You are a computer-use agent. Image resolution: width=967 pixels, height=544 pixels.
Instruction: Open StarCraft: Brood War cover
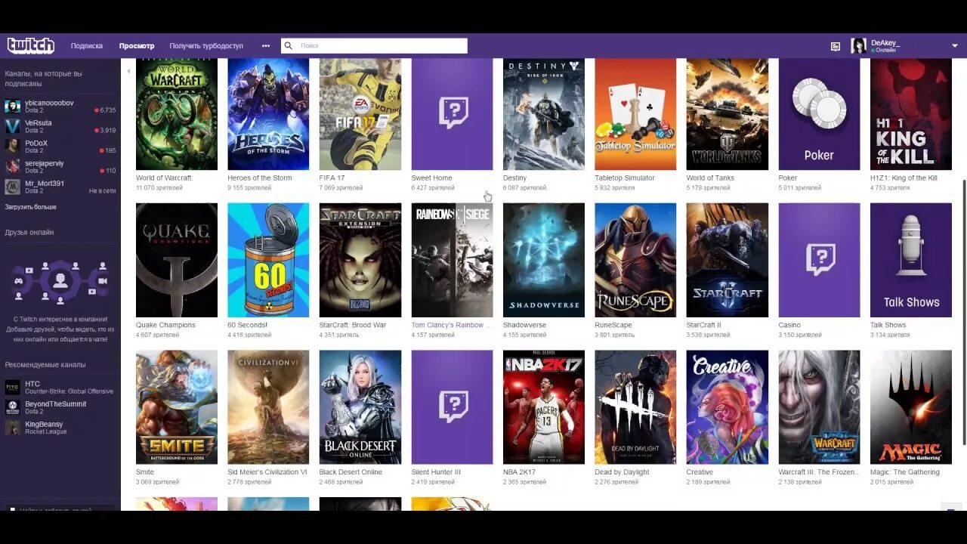click(360, 260)
